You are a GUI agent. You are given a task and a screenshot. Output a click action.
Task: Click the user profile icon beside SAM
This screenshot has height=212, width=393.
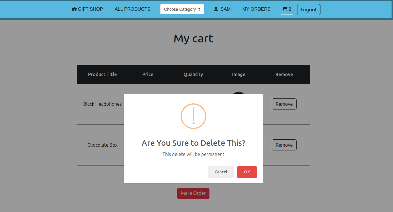point(216,9)
